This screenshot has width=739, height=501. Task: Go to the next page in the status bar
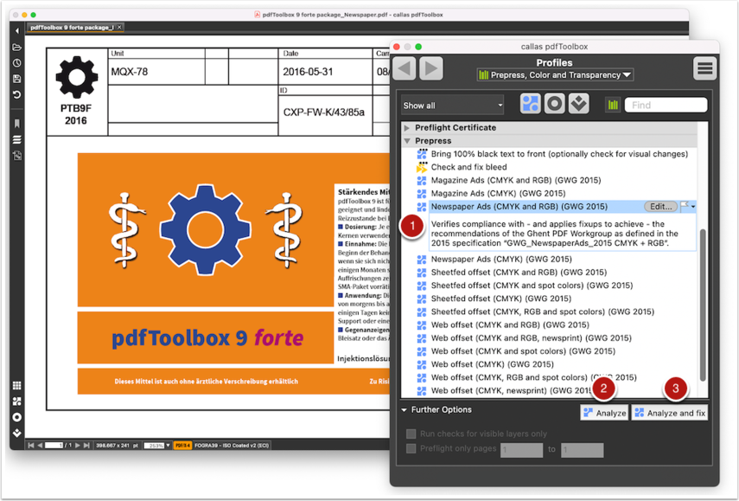click(x=78, y=446)
